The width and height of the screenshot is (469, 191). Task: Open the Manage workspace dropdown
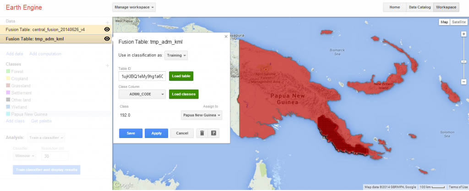(x=134, y=7)
